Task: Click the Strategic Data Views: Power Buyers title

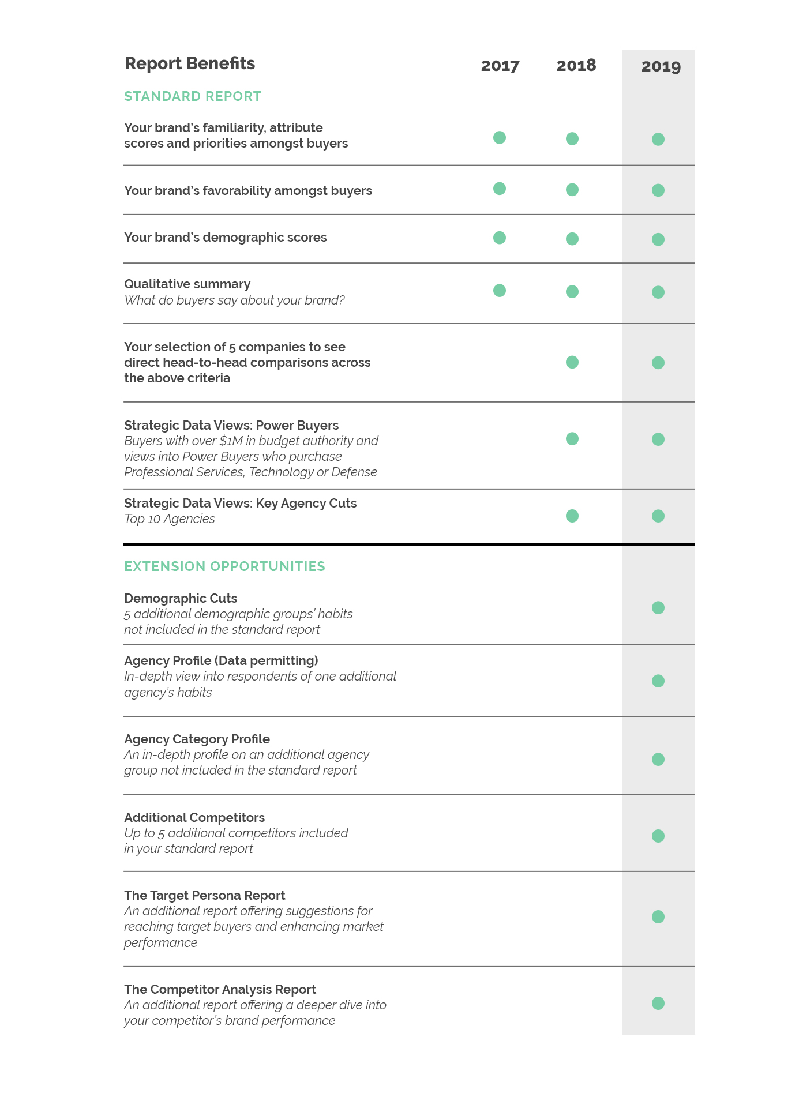Action: click(231, 425)
